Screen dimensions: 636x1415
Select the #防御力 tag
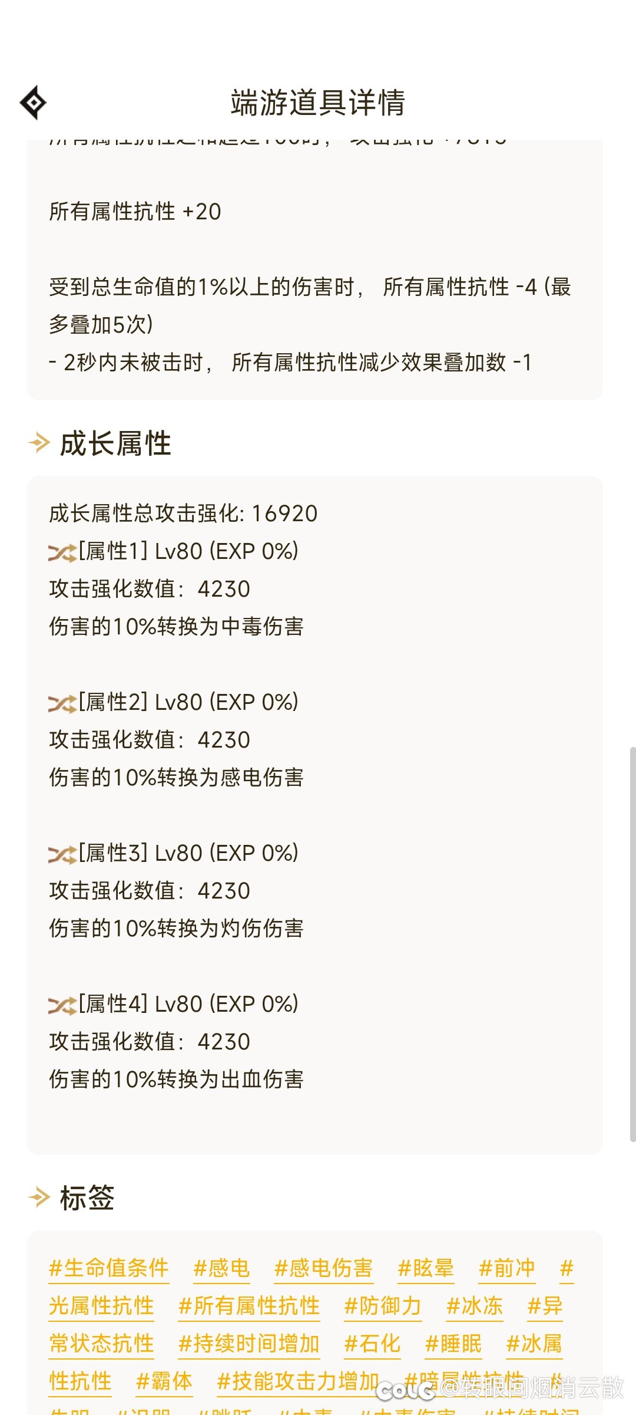383,1306
